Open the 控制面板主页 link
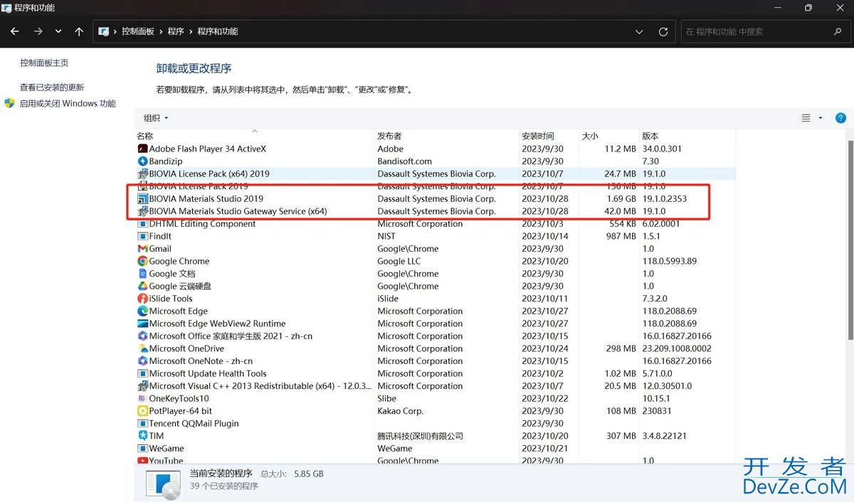Image resolution: width=854 pixels, height=502 pixels. pos(44,63)
